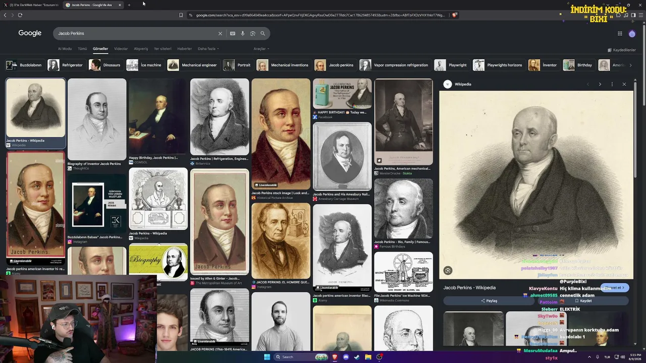Image resolution: width=646 pixels, height=363 pixels.
Task: Open Brave browser from the taskbar
Action: (335, 357)
